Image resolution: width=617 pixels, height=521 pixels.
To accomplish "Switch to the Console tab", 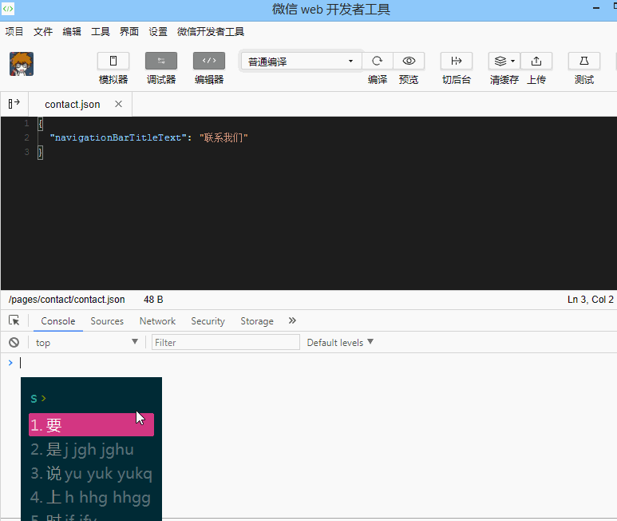I will click(57, 321).
